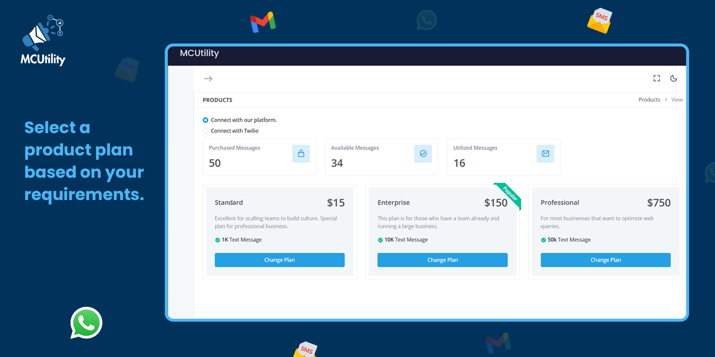Click Purchased Messages shopping bag icon
Image resolution: width=715 pixels, height=357 pixels.
tap(301, 154)
